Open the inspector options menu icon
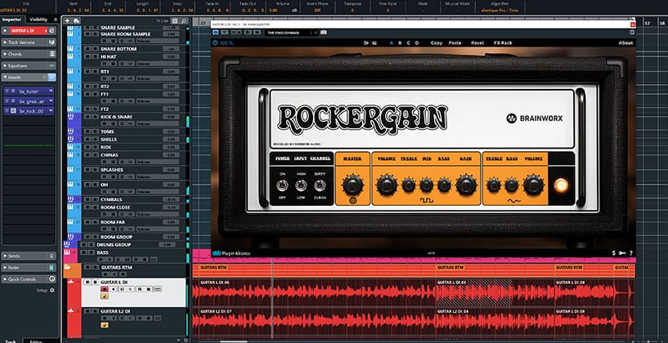The height and width of the screenshot is (343, 668). pyautogui.click(x=56, y=20)
